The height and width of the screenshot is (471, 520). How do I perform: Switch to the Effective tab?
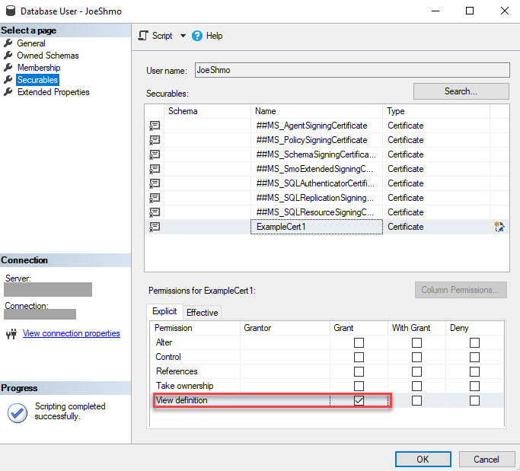[x=202, y=313]
